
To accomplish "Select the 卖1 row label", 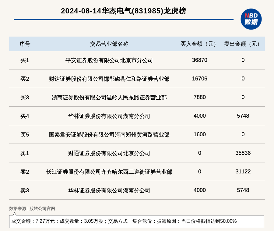I will click(25, 153).
